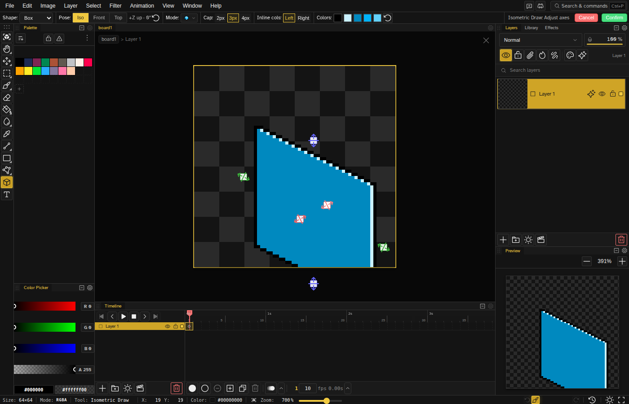
Task: Expand onion skin options chevron in timeline
Action: [x=281, y=388]
